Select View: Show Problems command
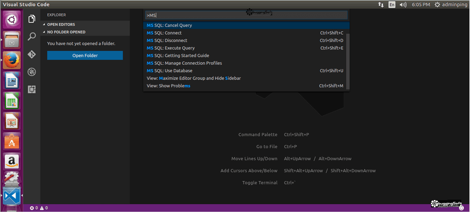The height and width of the screenshot is (212, 470). point(245,86)
